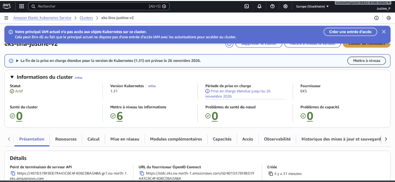Image resolution: width=395 pixels, height=182 pixels.
Task: Click the Mettre à niveau button
Action: (366, 61)
